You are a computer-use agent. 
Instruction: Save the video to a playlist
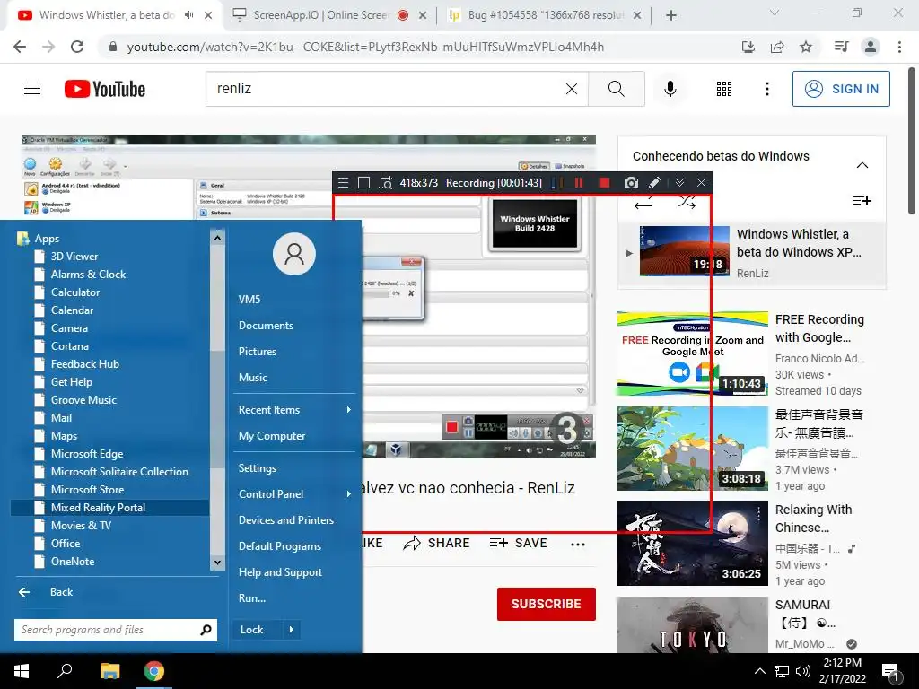click(x=518, y=543)
